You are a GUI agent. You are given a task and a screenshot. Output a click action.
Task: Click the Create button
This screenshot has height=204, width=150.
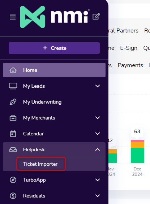click(54, 48)
